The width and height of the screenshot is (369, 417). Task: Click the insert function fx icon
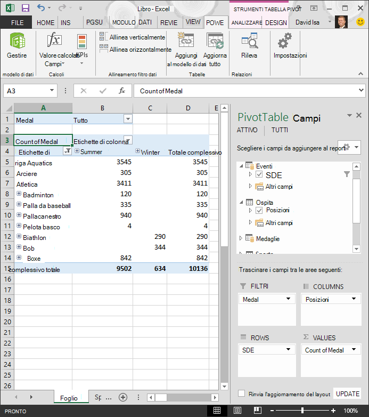(122, 91)
